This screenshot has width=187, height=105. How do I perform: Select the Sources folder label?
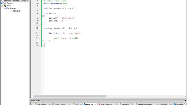13,8
